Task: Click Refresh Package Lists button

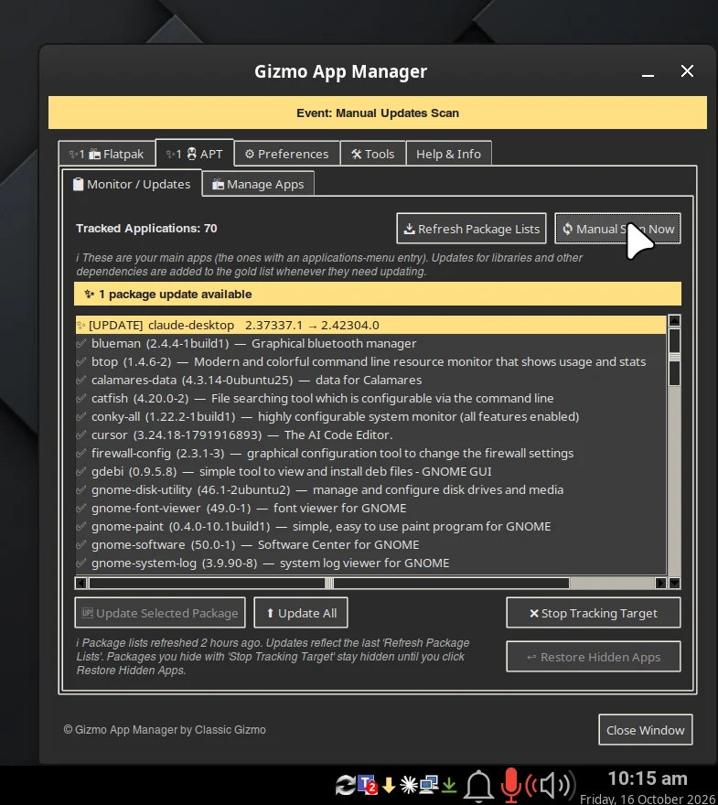Action: 471,229
